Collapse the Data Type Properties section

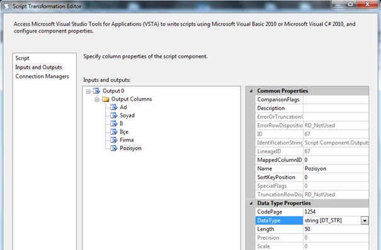tap(251, 204)
